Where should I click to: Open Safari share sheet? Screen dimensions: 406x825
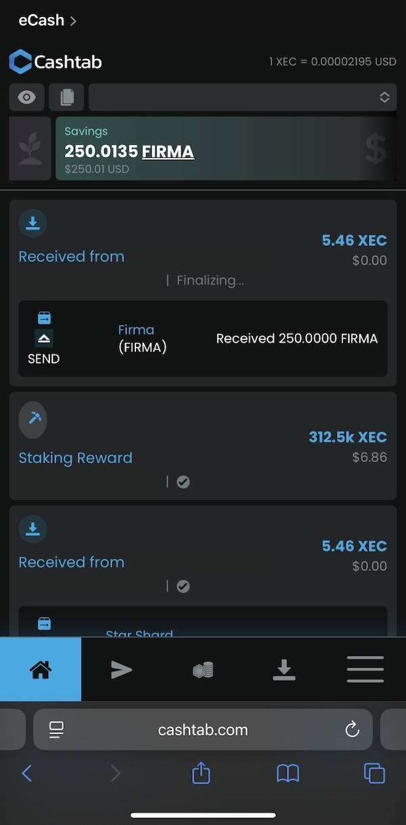tap(201, 773)
